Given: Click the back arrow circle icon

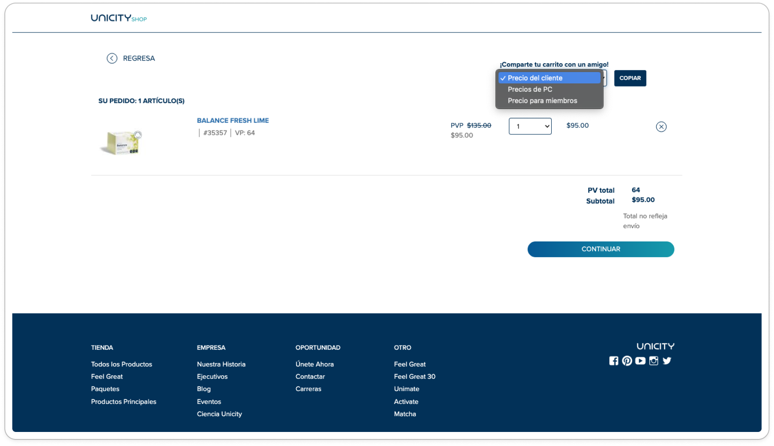Looking at the screenshot, I should pyautogui.click(x=112, y=58).
